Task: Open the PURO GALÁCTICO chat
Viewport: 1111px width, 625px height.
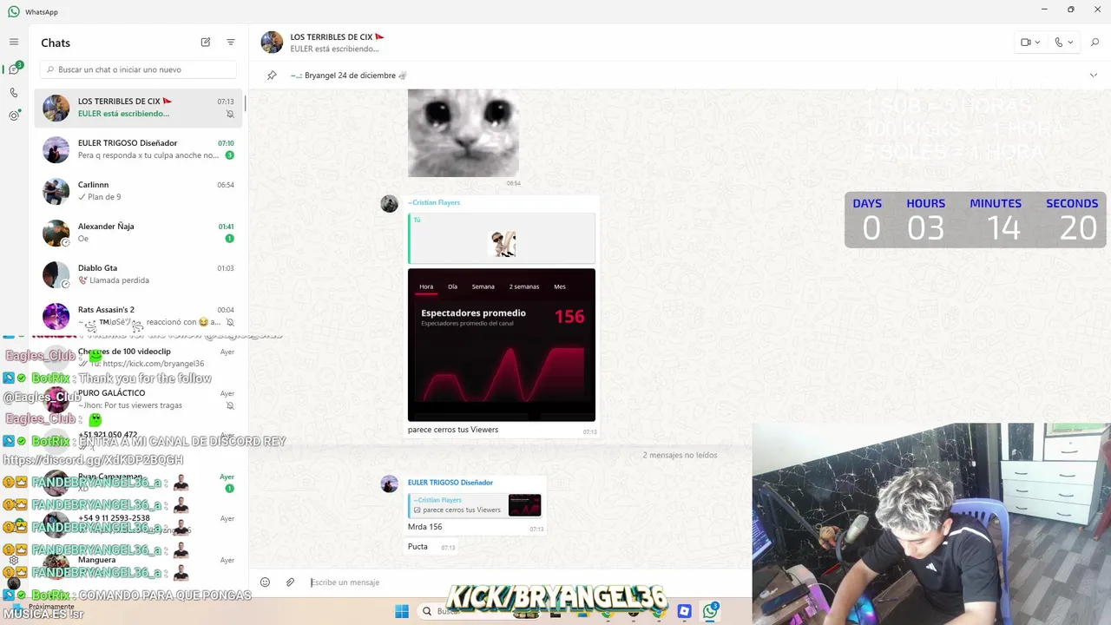Action: (x=139, y=398)
